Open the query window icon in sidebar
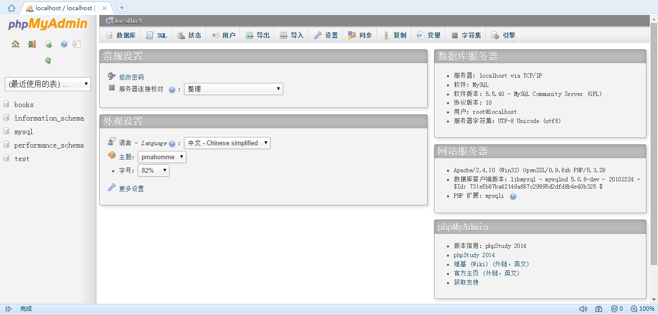This screenshot has height=314, width=658. 48,44
